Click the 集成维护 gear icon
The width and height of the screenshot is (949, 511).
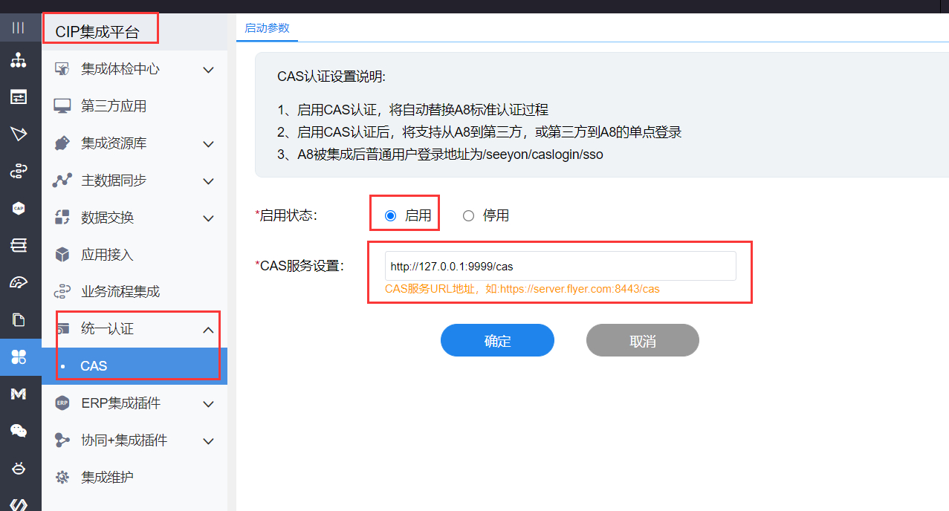tap(62, 478)
